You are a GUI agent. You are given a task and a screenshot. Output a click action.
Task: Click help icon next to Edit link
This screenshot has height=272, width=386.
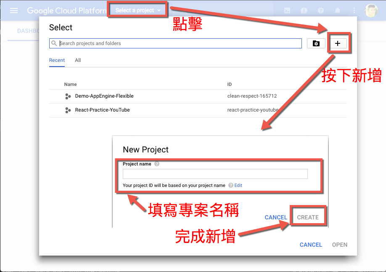tap(230, 185)
